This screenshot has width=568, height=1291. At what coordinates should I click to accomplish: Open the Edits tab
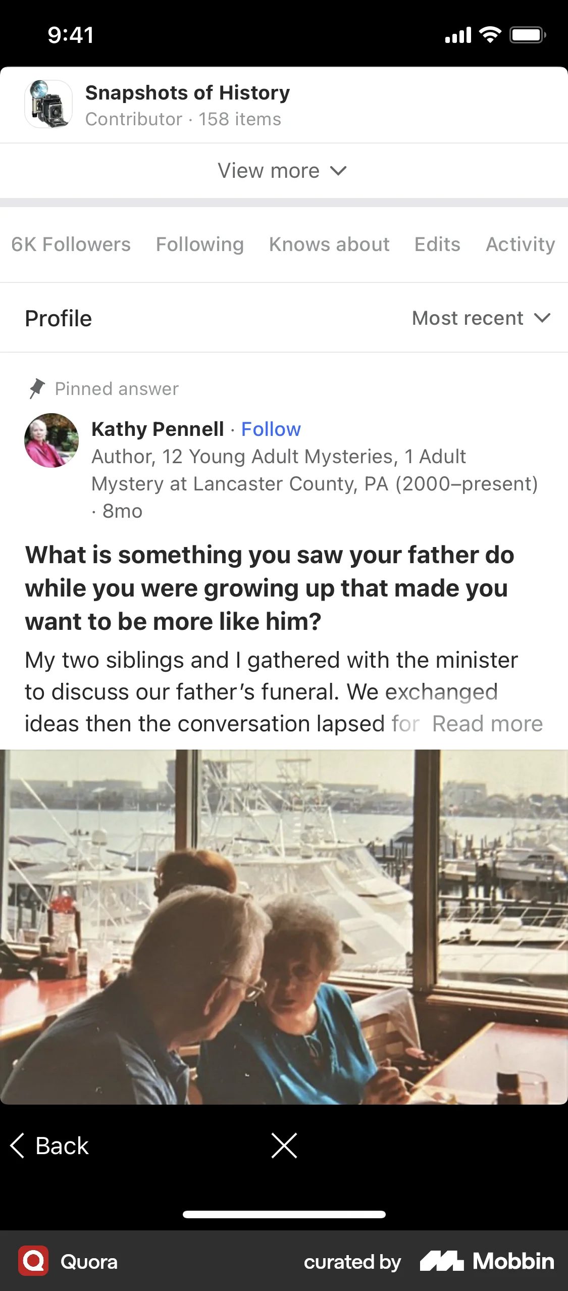(x=437, y=244)
